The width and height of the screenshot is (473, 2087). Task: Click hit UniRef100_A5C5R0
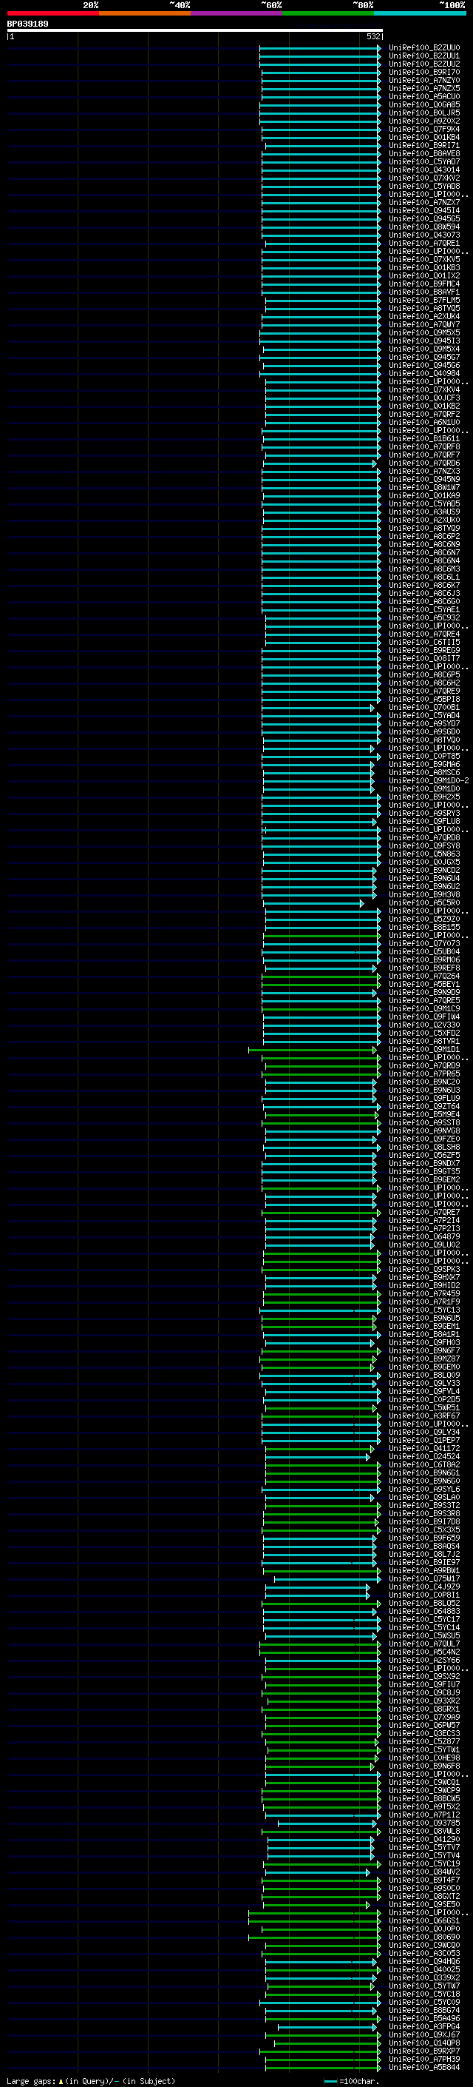424,902
